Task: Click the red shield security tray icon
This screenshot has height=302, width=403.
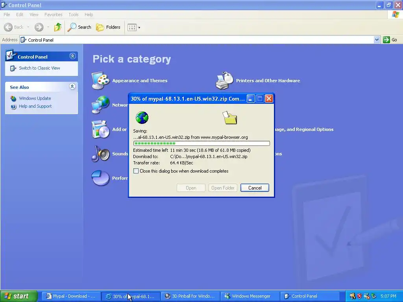Action: click(x=360, y=296)
